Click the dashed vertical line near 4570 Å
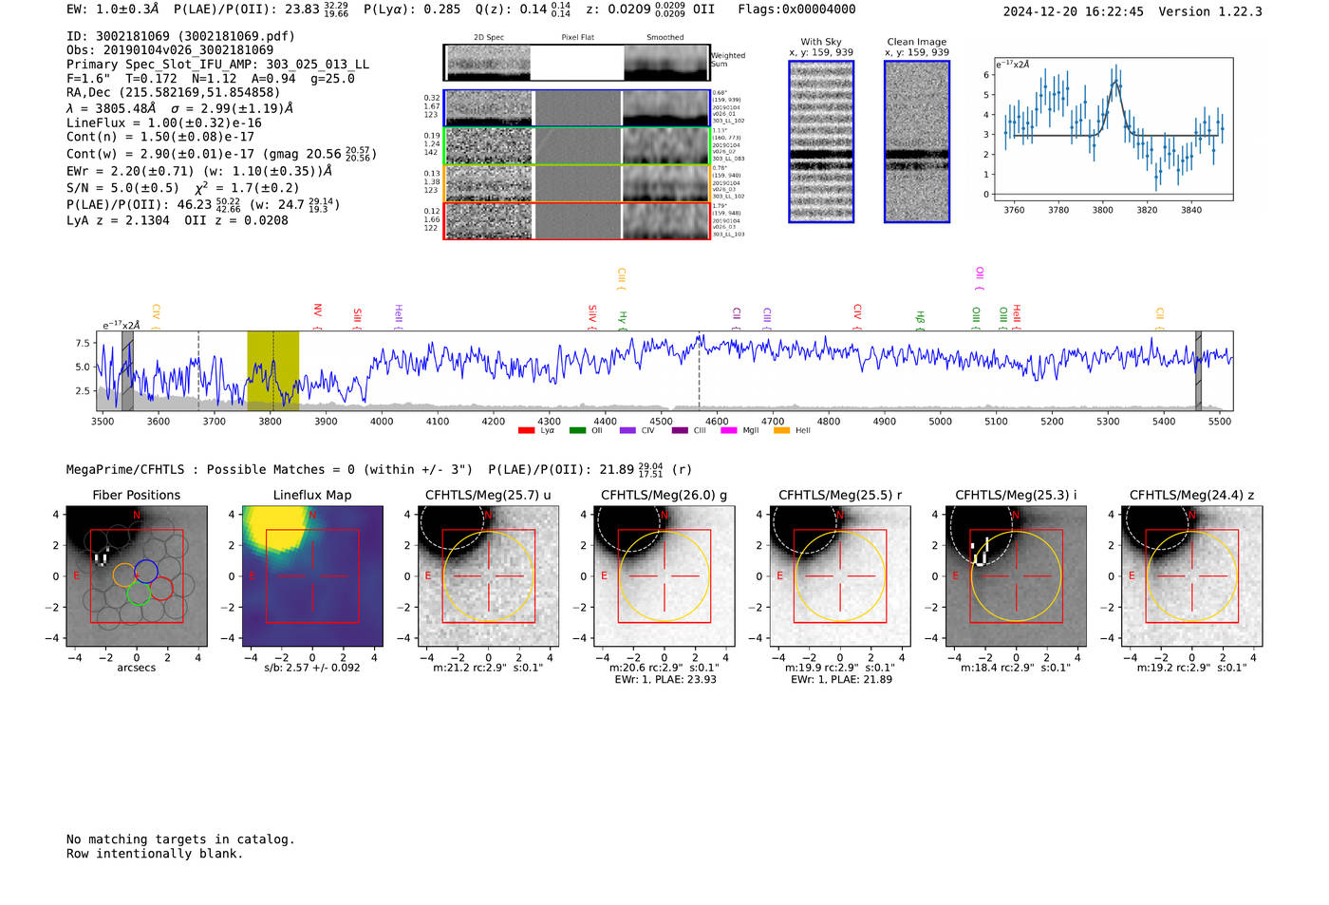Viewport: 1329px width, 905px height. (700, 371)
